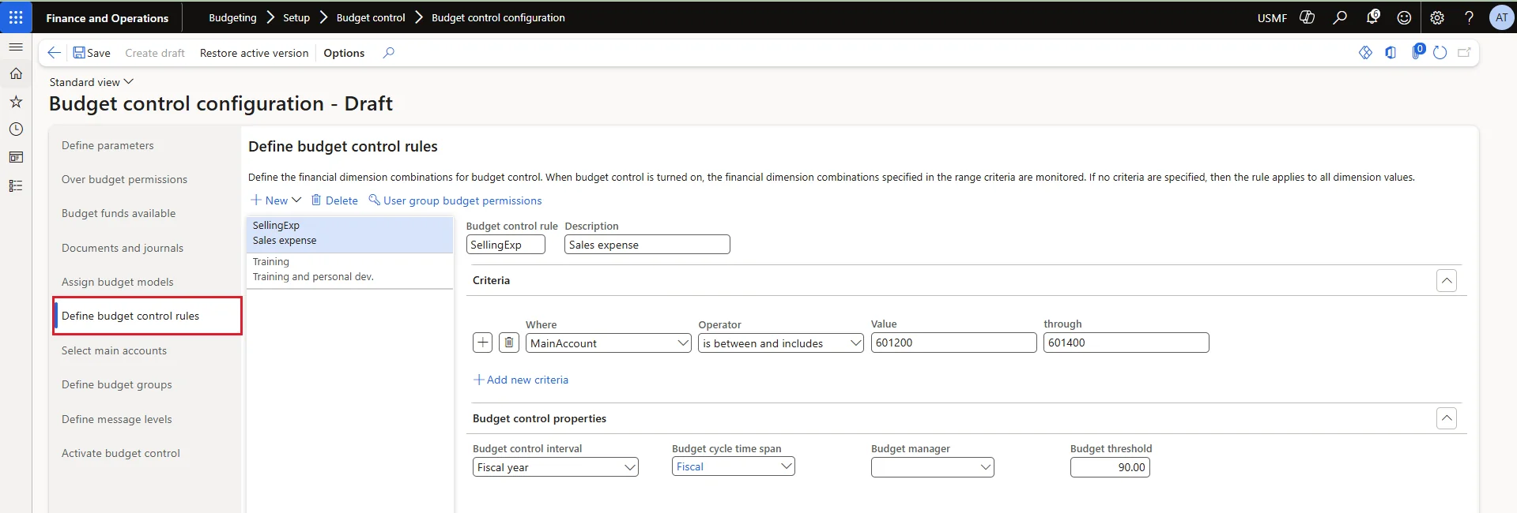Open New rule dropdown
Screen dimensions: 1517x513
(x=276, y=200)
